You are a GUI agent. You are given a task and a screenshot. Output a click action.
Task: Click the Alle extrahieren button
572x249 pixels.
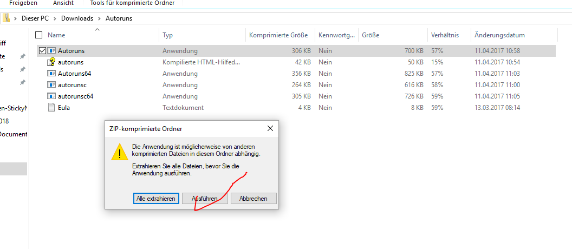click(156, 199)
